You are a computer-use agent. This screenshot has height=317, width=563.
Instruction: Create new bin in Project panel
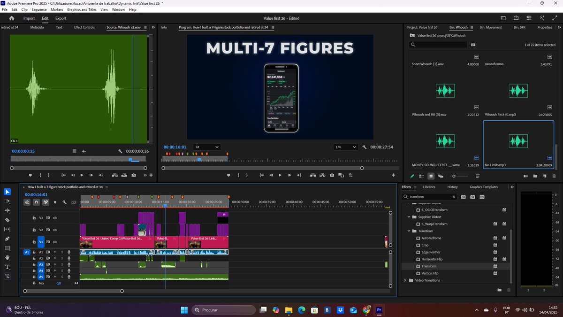coord(535,176)
